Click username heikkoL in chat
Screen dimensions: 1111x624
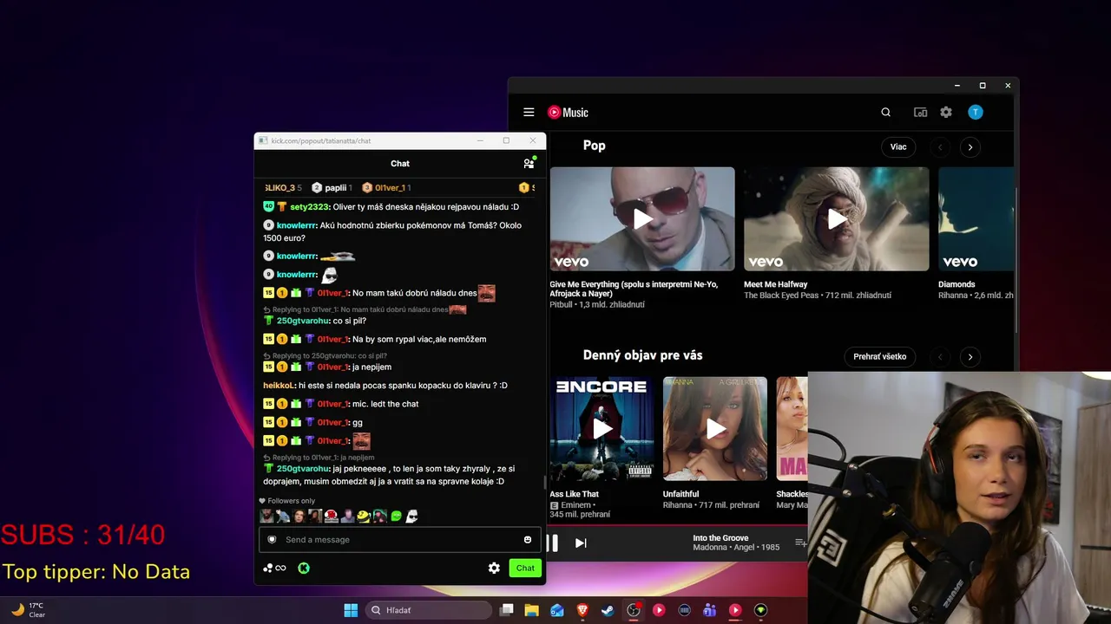279,386
